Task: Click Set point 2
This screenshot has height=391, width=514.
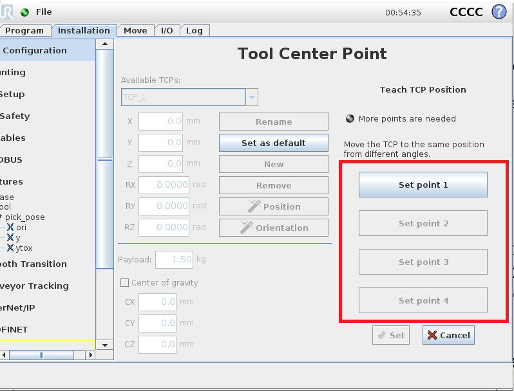Action: coord(423,224)
